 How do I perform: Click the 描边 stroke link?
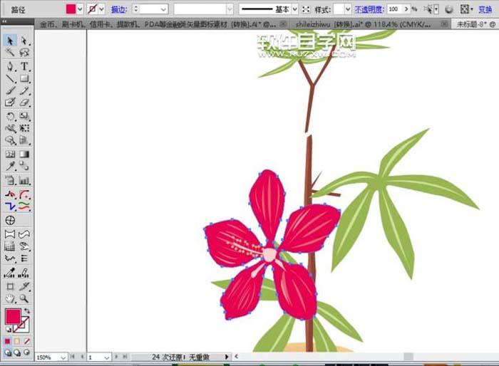pos(118,9)
